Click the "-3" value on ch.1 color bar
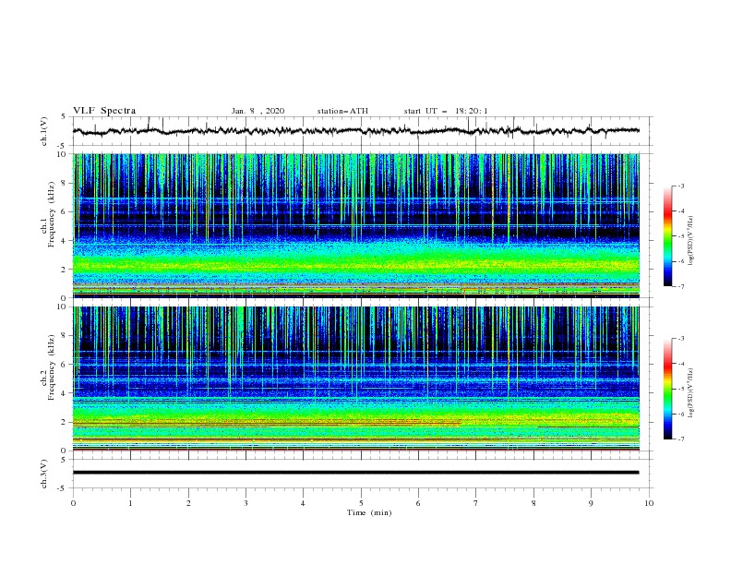Viewport: 731px width, 565px height. click(x=680, y=186)
